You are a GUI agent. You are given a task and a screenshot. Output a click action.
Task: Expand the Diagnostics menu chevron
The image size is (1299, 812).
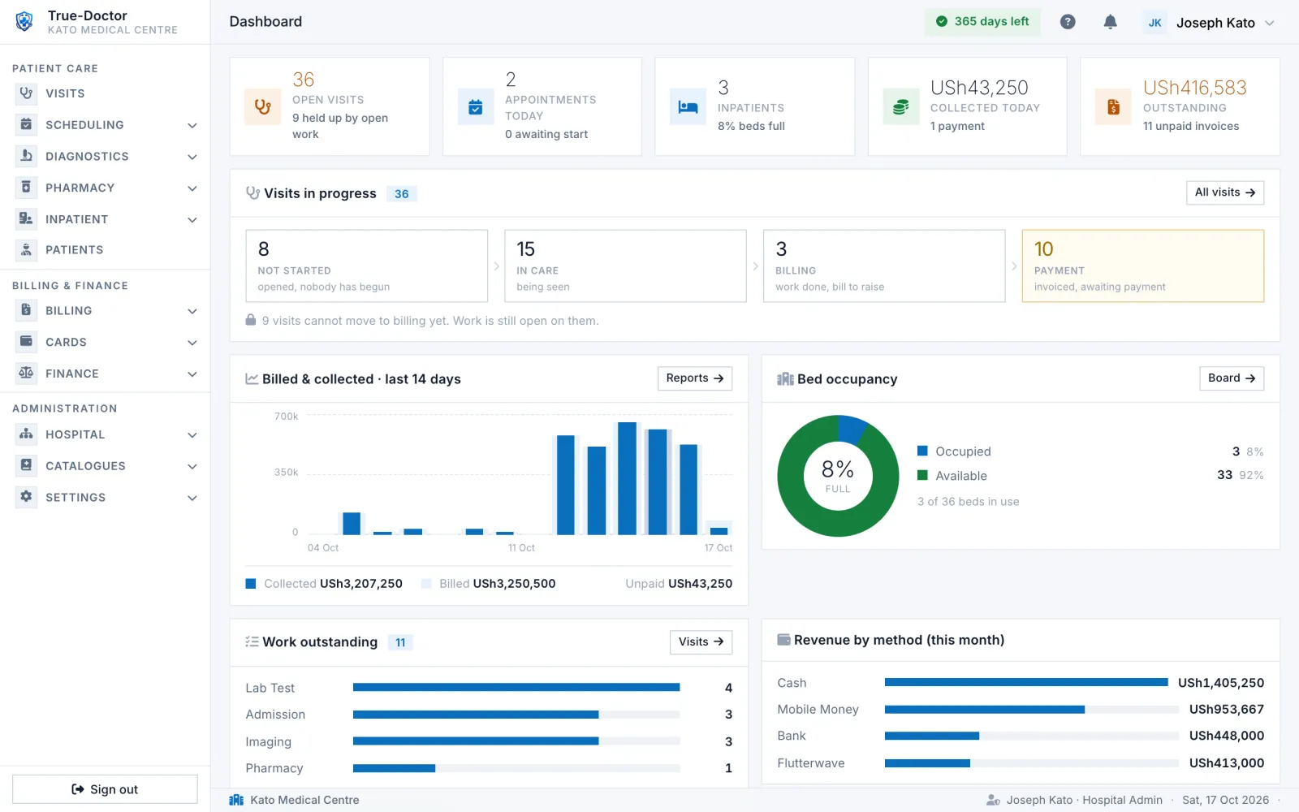[192, 157]
